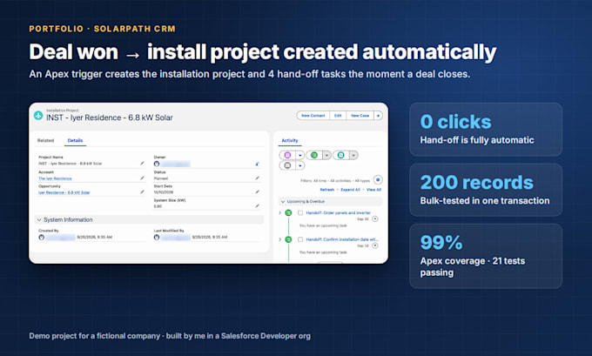Click the Installation Project record icon
The height and width of the screenshot is (356, 592).
[x=38, y=115]
